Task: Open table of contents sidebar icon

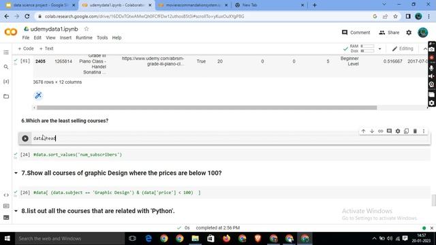Action: tap(6, 52)
